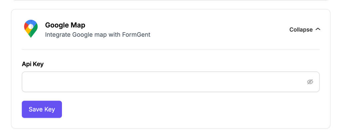Viewport: 341px width, 134px height.
Task: Click the multicolored map marker logo
Action: pos(31,29)
